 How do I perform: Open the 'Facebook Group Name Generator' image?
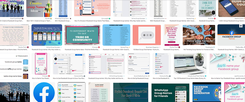coord(207,92)
